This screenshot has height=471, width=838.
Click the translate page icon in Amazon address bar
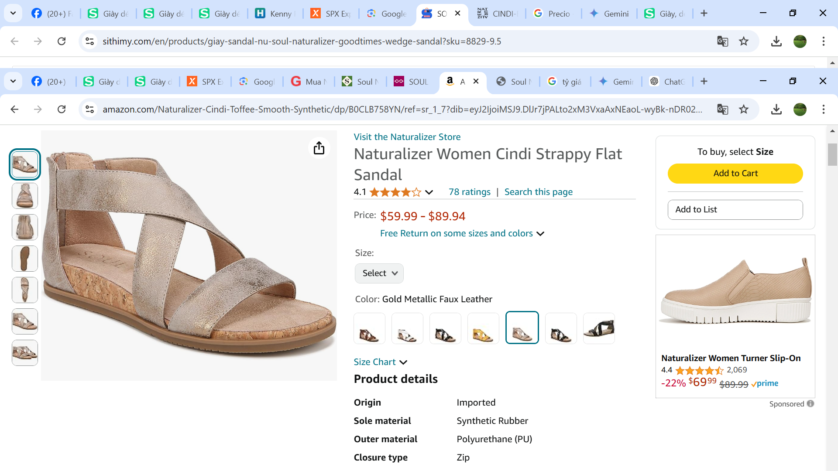[x=722, y=109]
